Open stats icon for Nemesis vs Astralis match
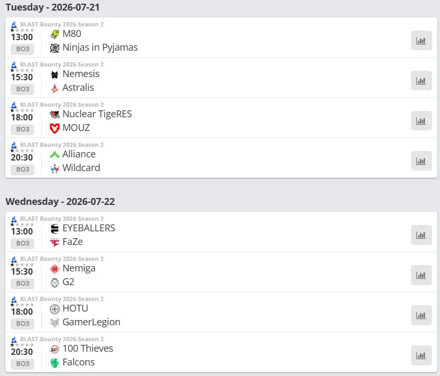 tap(421, 80)
